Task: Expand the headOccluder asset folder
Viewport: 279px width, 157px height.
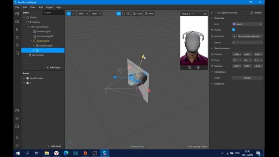Action: (24, 78)
